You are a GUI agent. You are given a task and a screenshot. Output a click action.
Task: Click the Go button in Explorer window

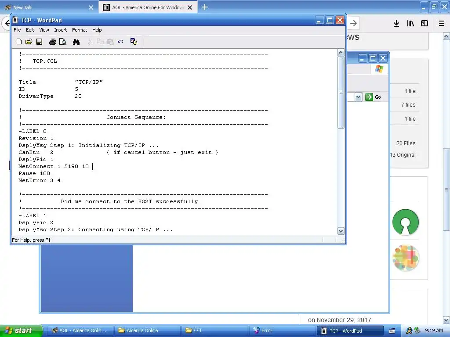pos(373,97)
